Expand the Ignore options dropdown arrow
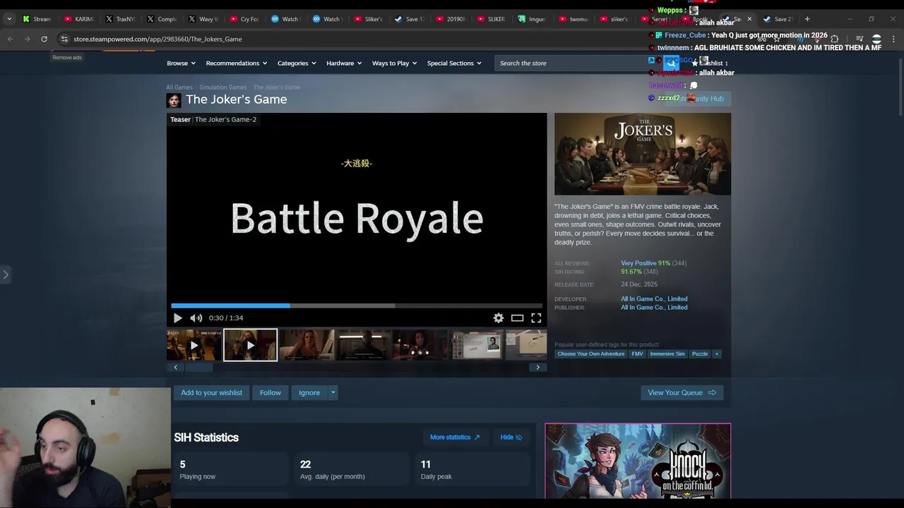Viewport: 904px width, 508px height. point(333,393)
